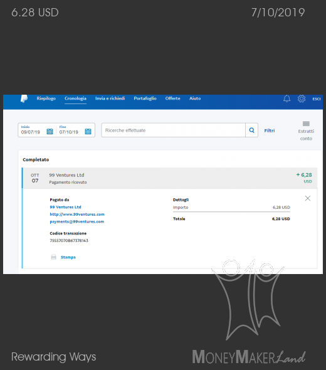
Task: Open the Estratti conto menu icon
Action: click(x=306, y=124)
